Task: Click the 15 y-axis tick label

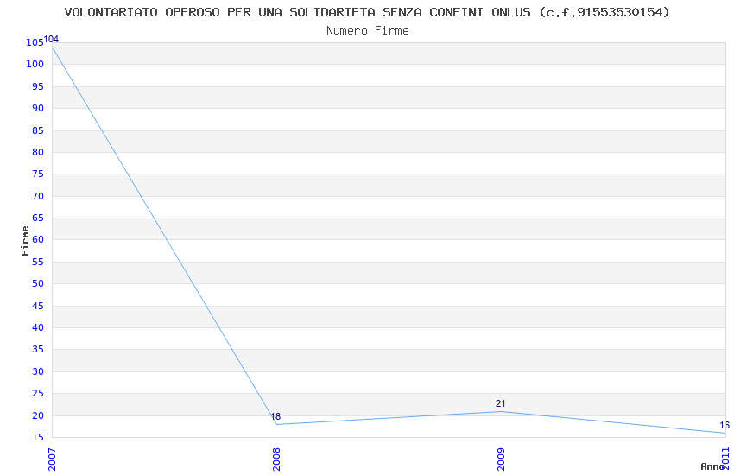Action: click(38, 437)
